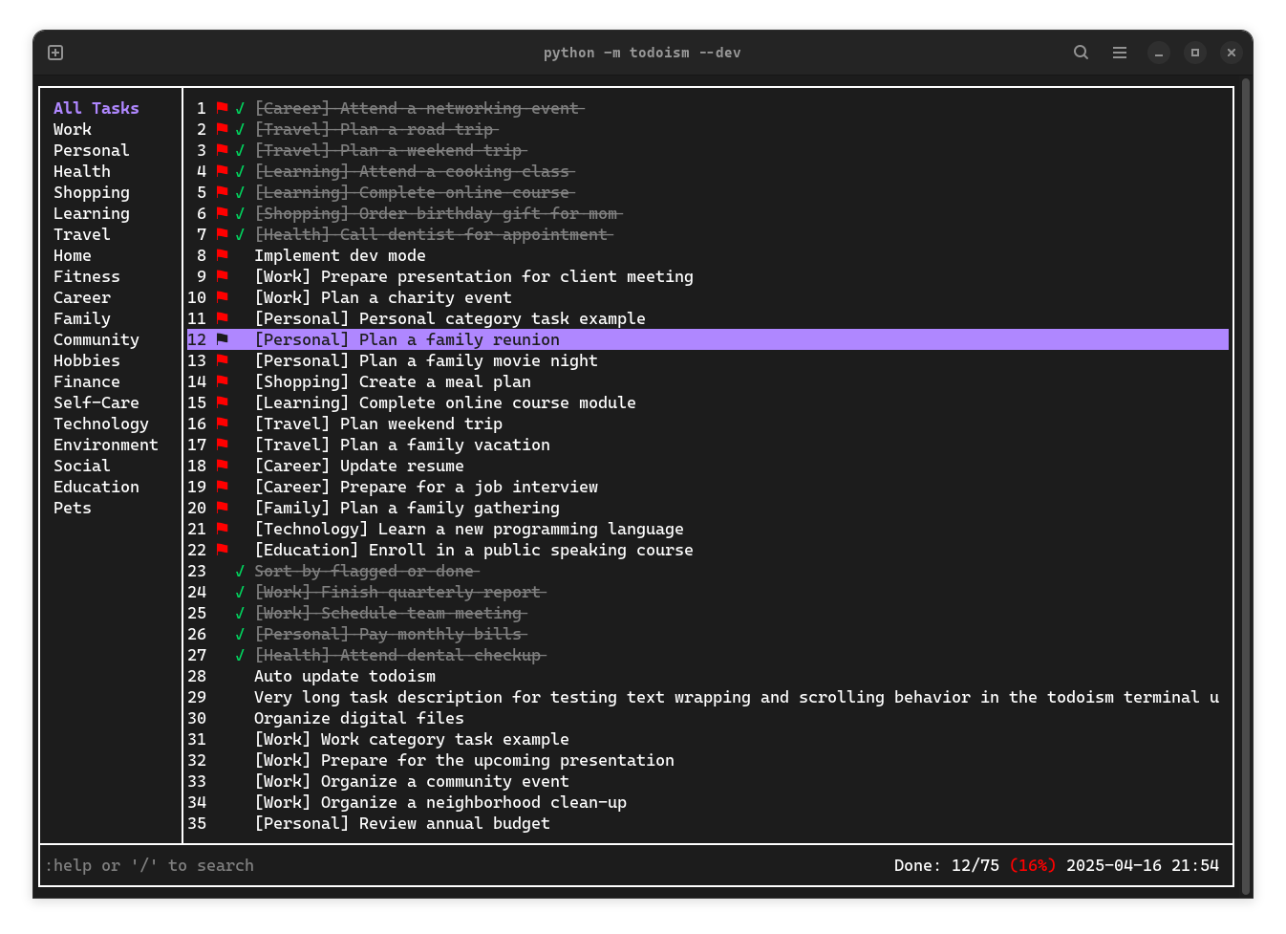The height and width of the screenshot is (934, 1286).
Task: Click the ":help" hint in the status bar
Action: click(x=68, y=865)
